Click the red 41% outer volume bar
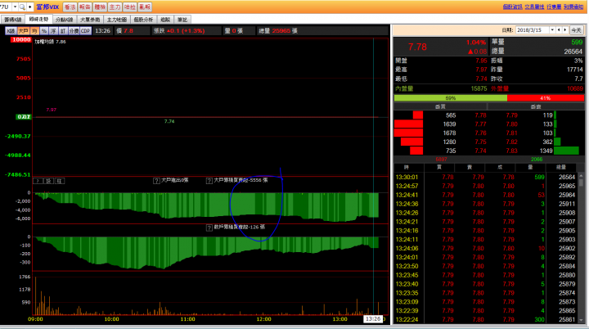Screen dimensions: 589x329 (546, 98)
